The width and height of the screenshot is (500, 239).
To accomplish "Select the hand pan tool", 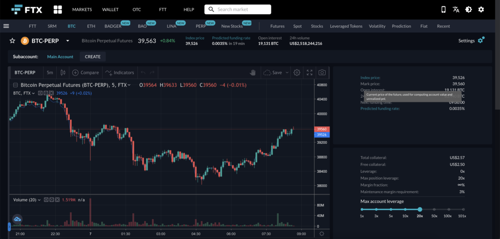I will pyautogui.click(x=253, y=73).
